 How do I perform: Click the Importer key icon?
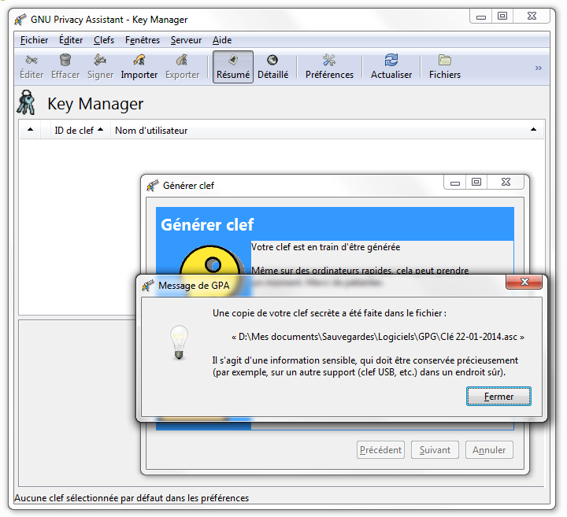[x=139, y=67]
